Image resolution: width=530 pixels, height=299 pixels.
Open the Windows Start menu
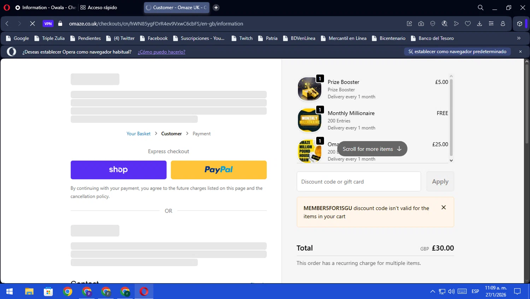point(10,291)
